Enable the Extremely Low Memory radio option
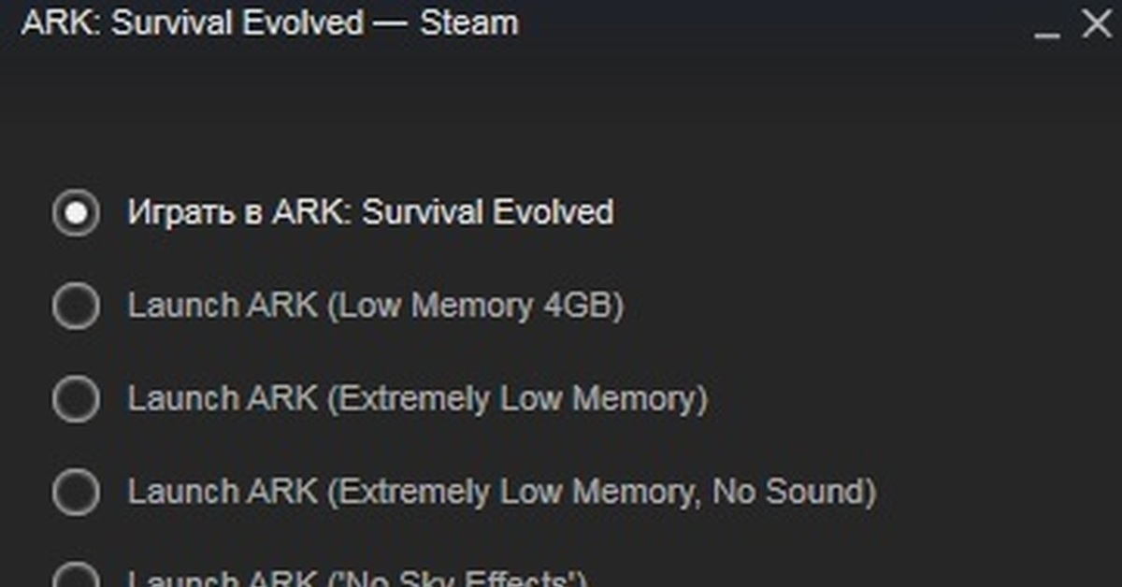 pos(76,399)
